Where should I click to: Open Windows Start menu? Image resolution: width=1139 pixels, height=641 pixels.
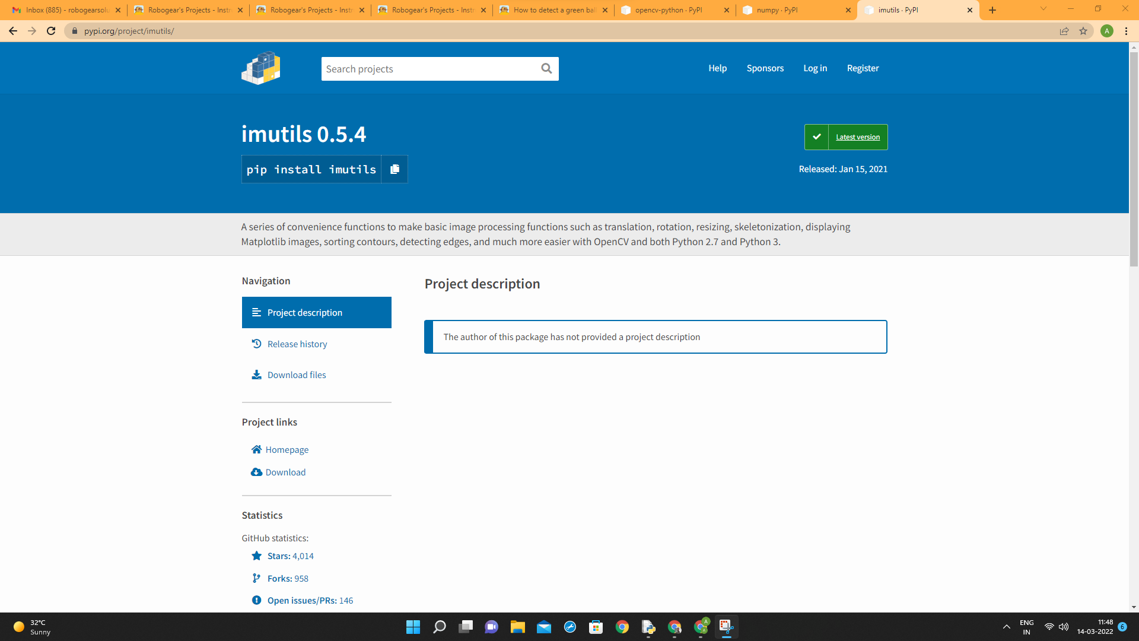point(413,627)
